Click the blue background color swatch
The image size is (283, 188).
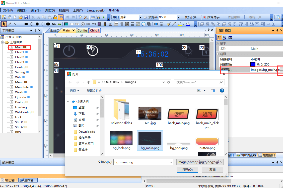click(253, 64)
